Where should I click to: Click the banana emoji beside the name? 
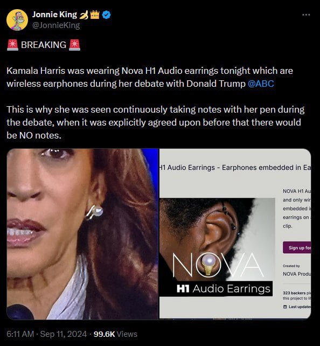click(x=84, y=15)
